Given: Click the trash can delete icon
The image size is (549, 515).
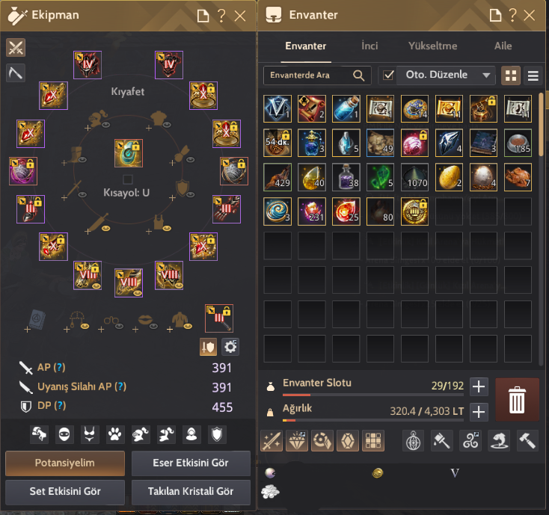Looking at the screenshot, I should 517,400.
